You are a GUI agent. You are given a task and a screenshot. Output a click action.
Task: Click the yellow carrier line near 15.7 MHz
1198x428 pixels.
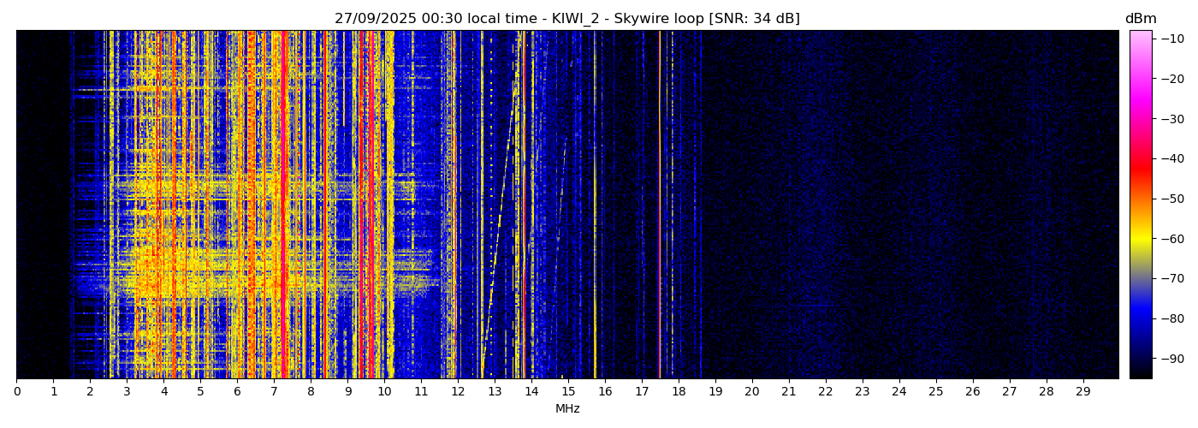595,205
